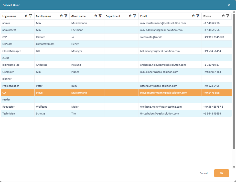Click phone number +49 911 2345678
The width and height of the screenshot is (236, 182).
point(213,37)
